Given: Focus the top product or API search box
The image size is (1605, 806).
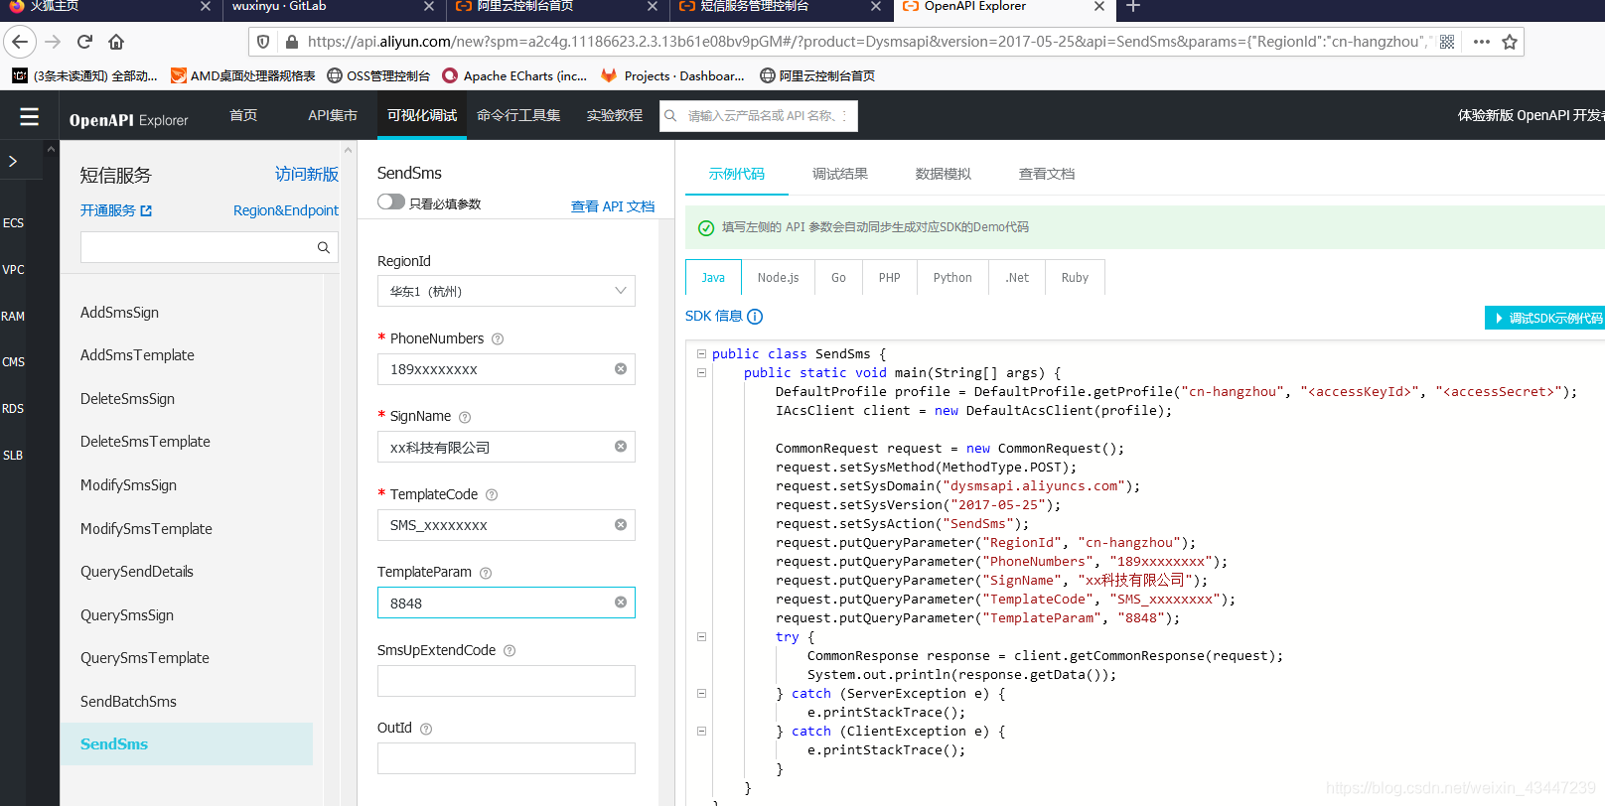Looking at the screenshot, I should click(x=759, y=116).
